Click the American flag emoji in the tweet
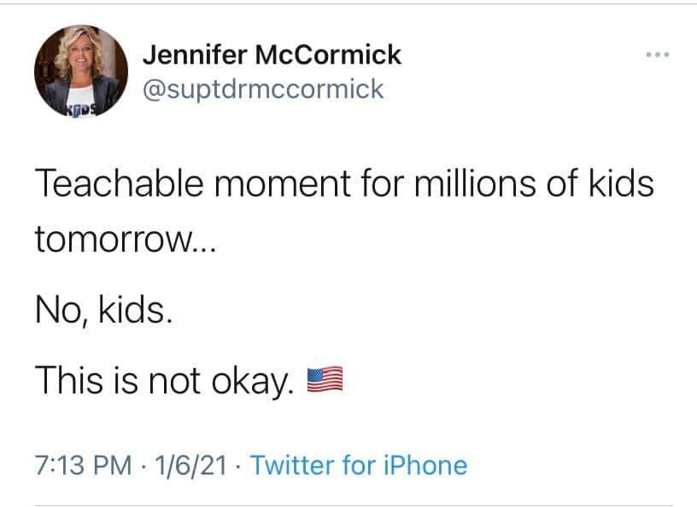Screen dimensions: 697x507 click(x=325, y=380)
